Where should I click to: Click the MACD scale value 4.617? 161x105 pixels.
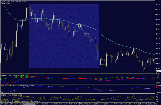pos(158,75)
